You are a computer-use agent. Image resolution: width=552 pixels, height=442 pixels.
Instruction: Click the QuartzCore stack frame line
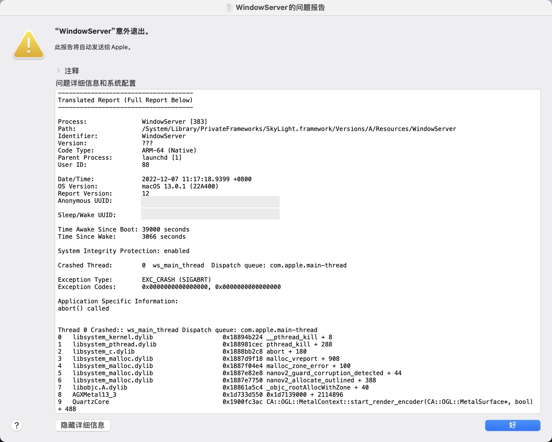[x=91, y=402]
